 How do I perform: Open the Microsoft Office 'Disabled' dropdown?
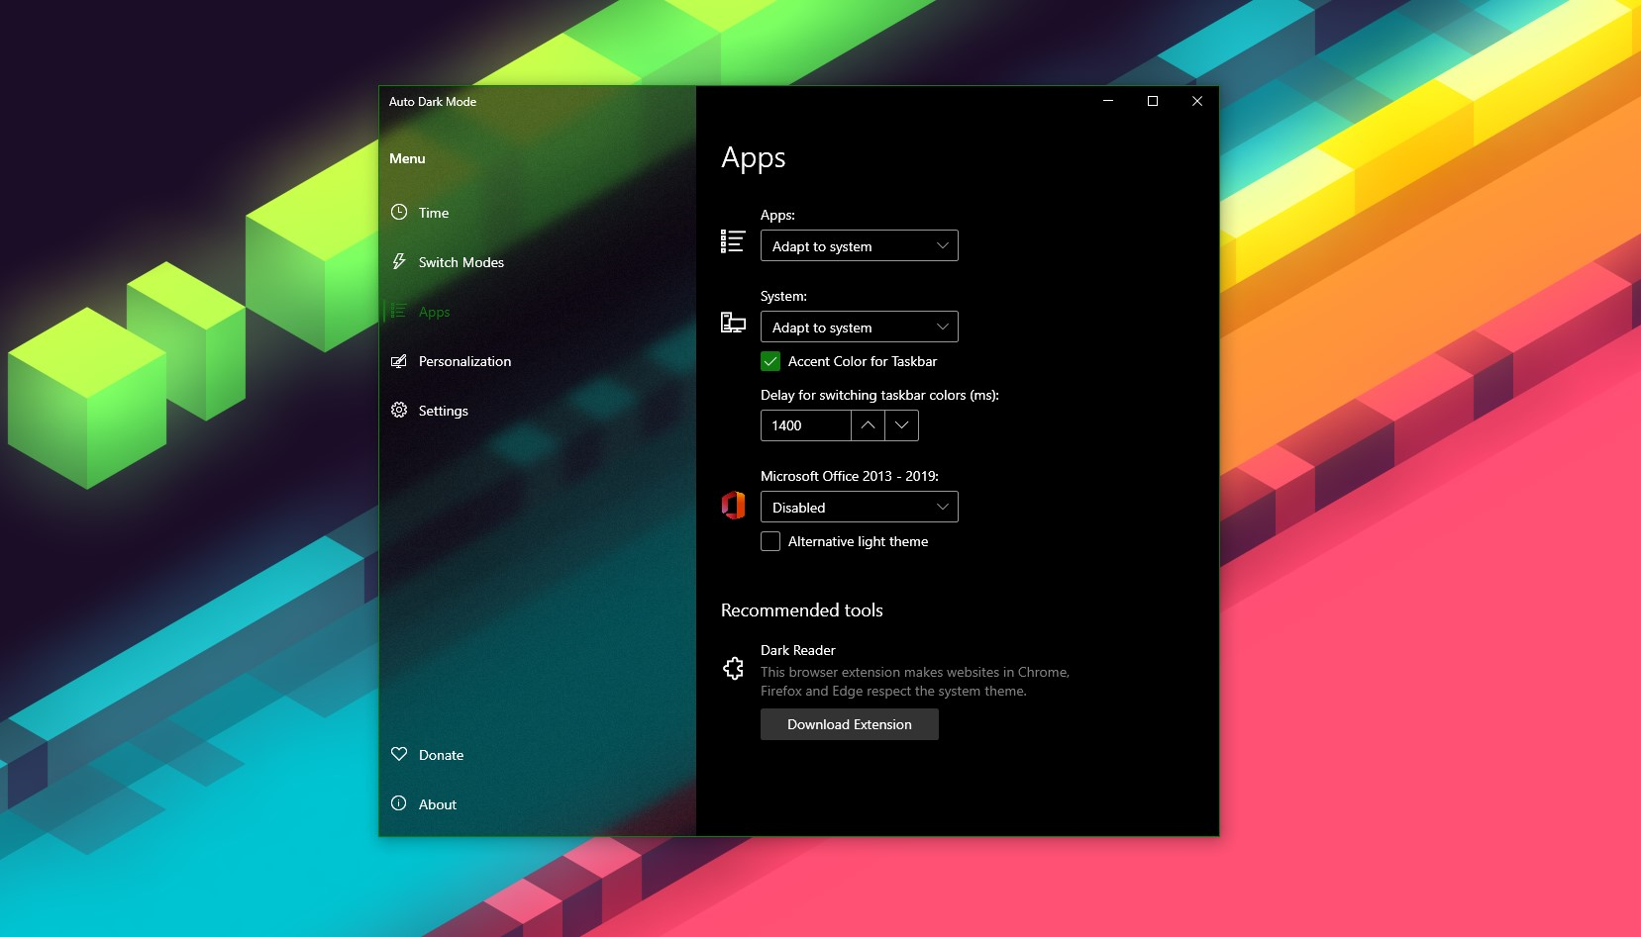(858, 507)
